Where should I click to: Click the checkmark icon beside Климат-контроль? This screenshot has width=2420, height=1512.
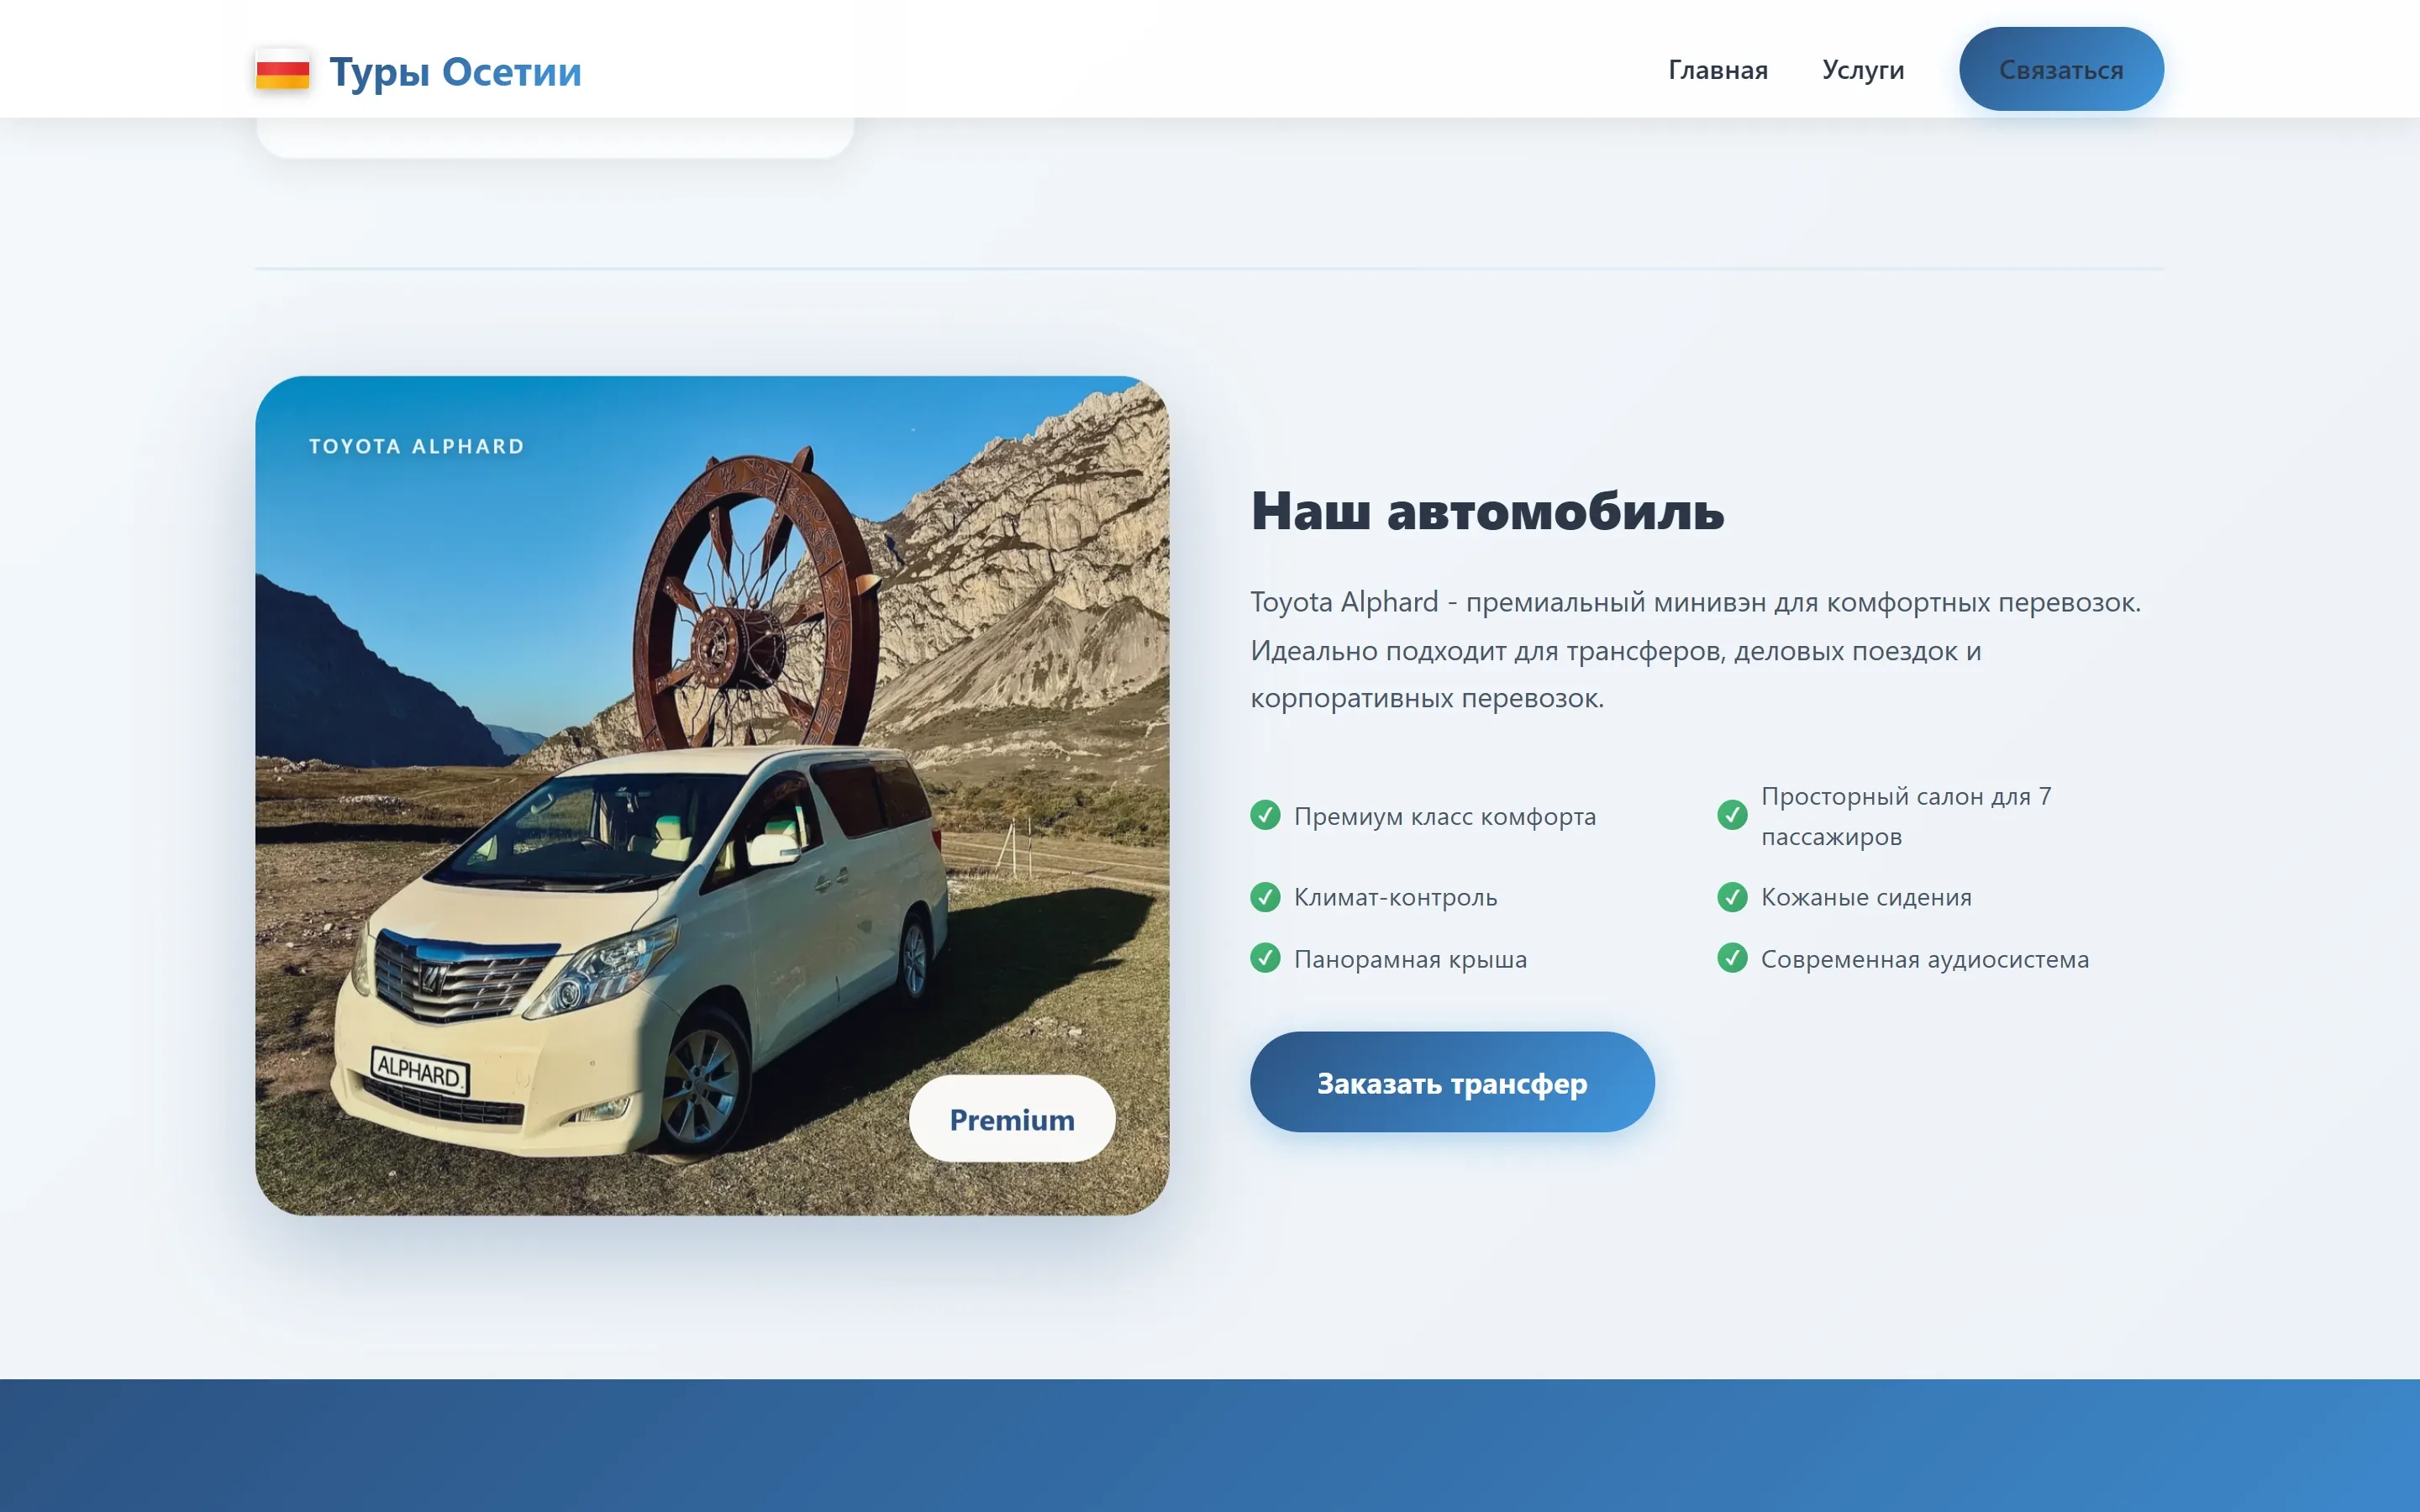tap(1265, 896)
